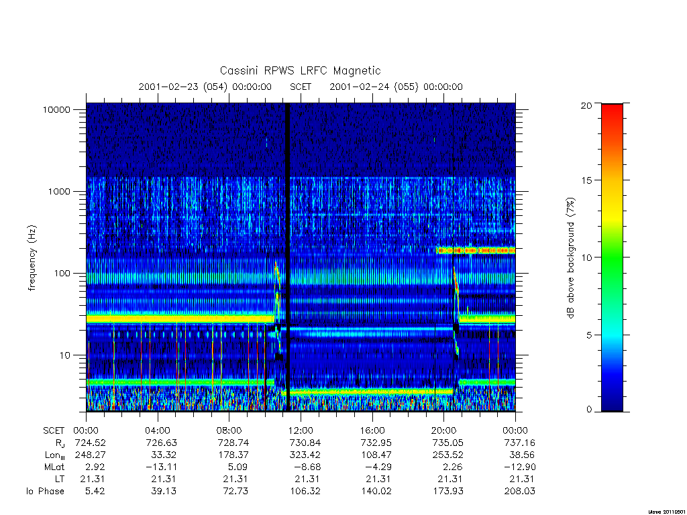The image size is (687, 515).
Task: Click the longitude value 323.42
Action: pyautogui.click(x=305, y=455)
